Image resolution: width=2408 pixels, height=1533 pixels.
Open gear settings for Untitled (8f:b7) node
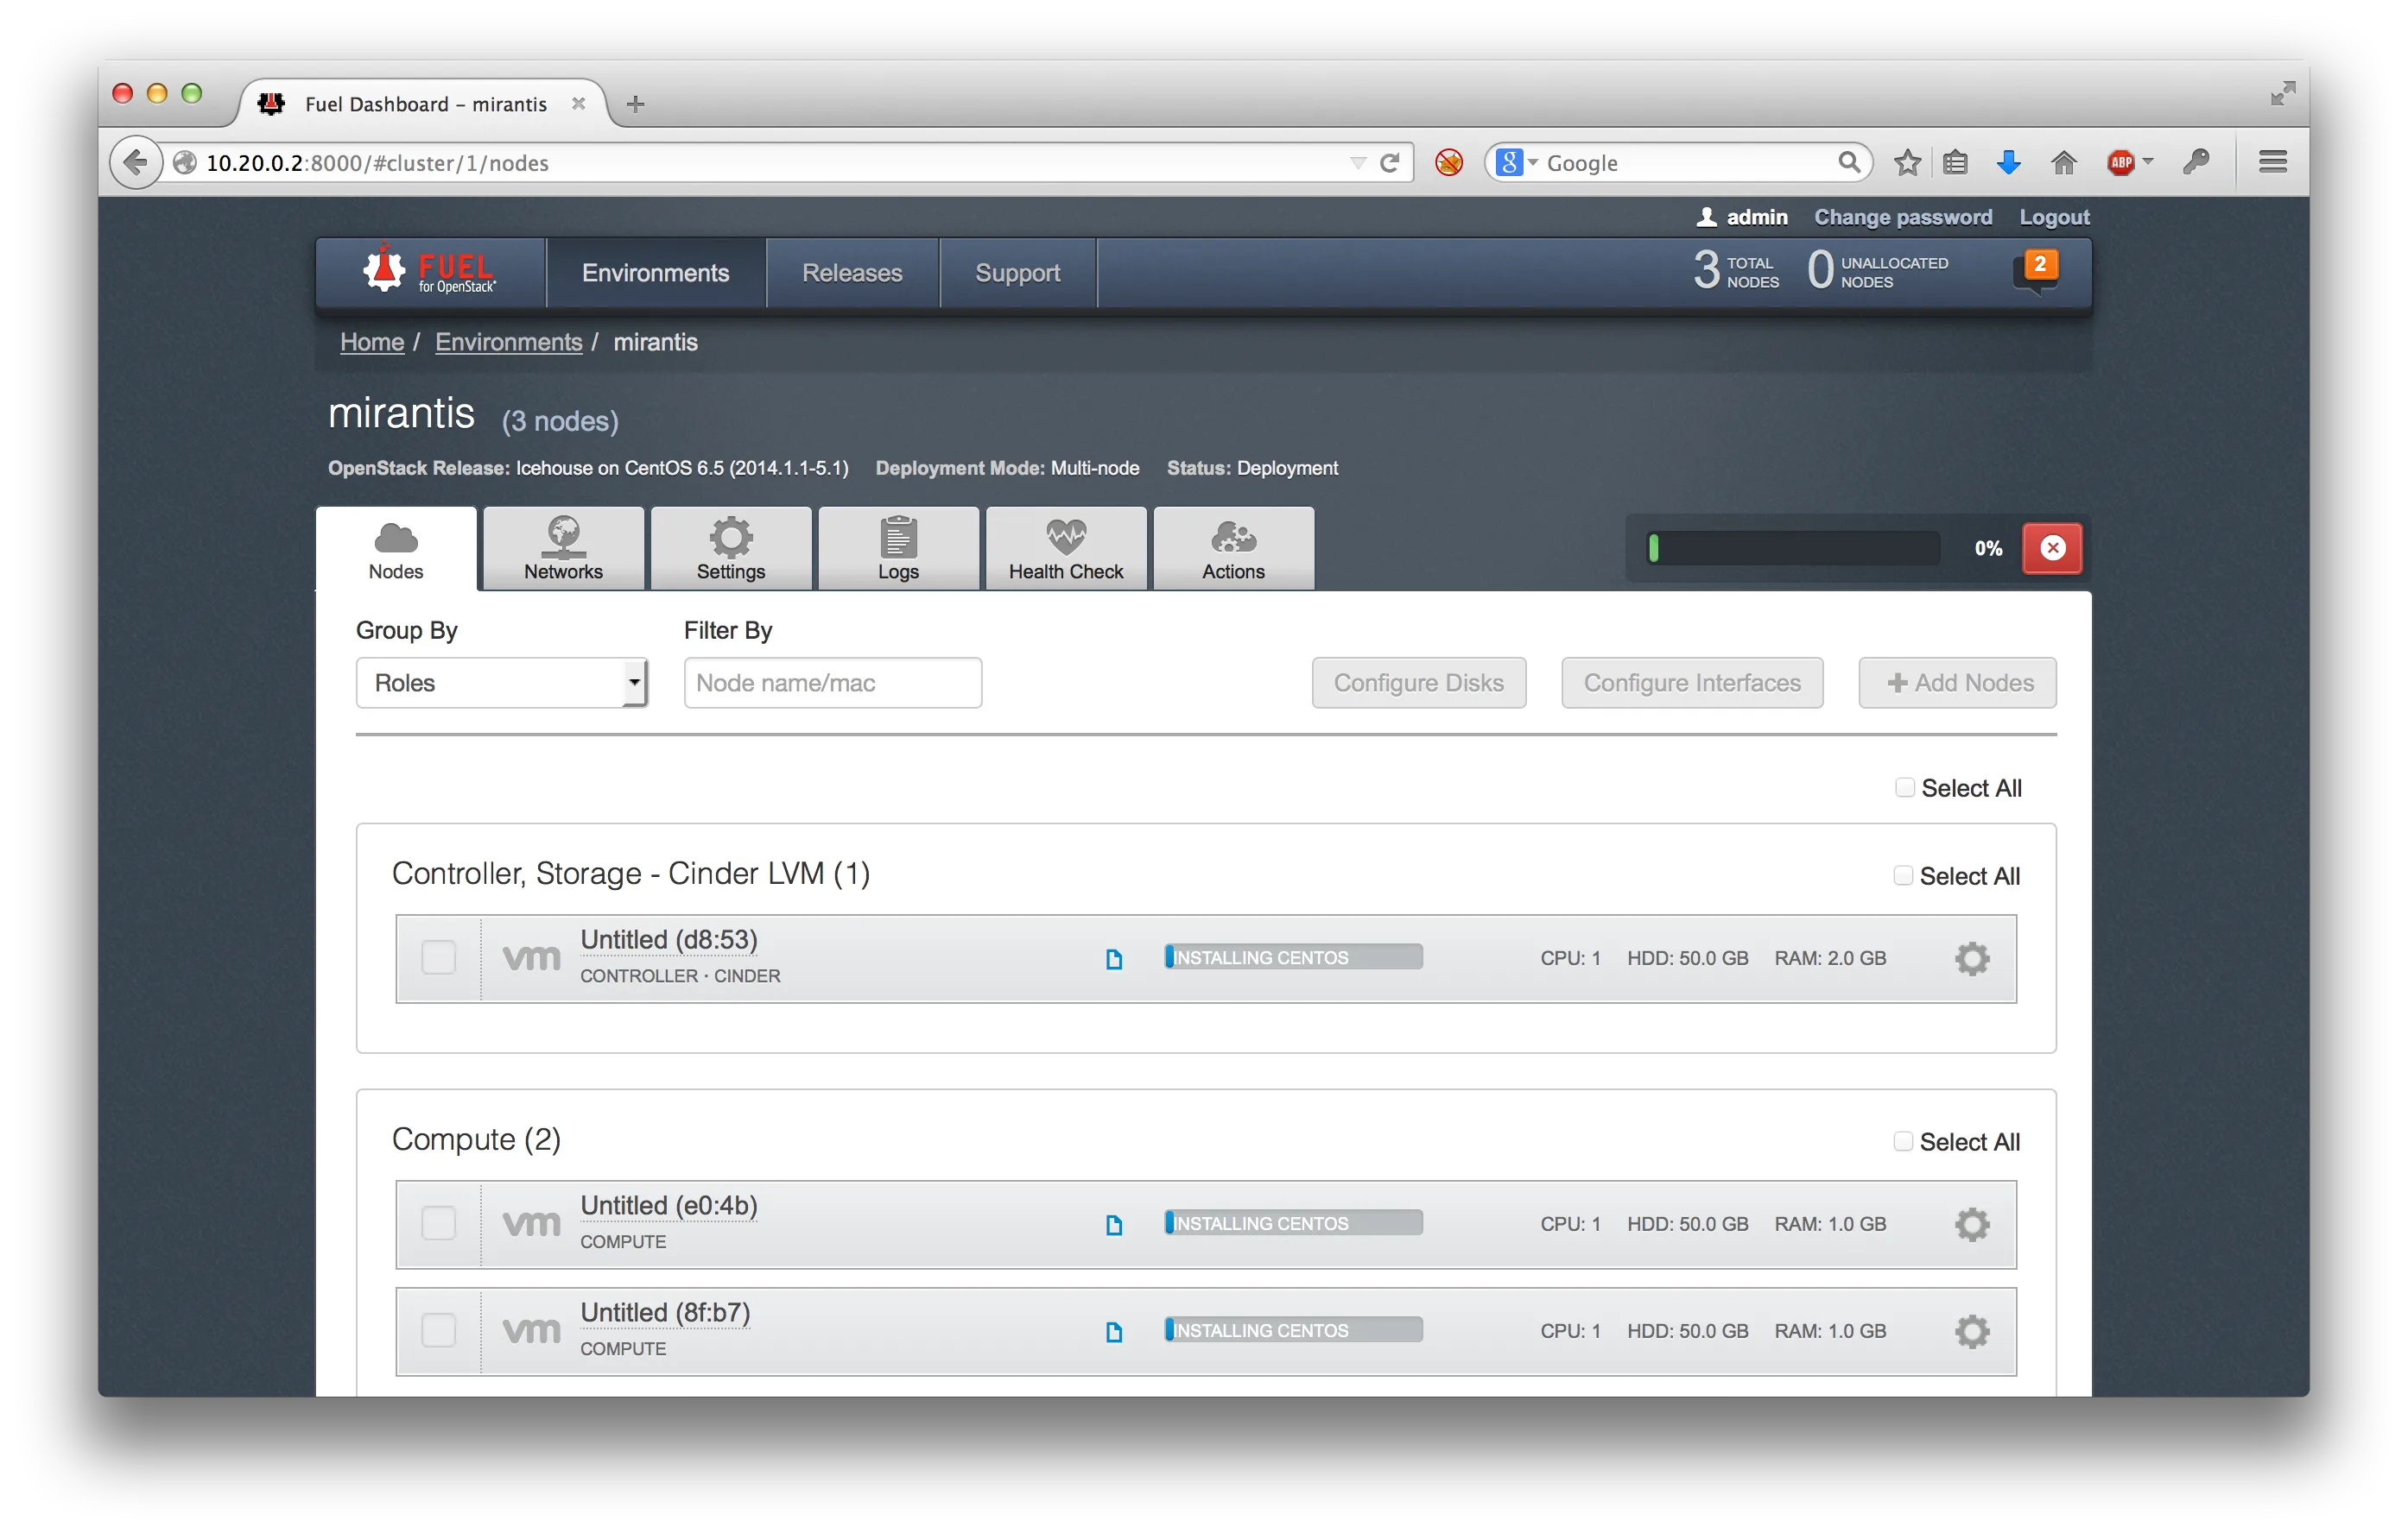point(1972,1331)
